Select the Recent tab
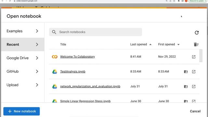This screenshot has height=117, width=208. point(23,45)
